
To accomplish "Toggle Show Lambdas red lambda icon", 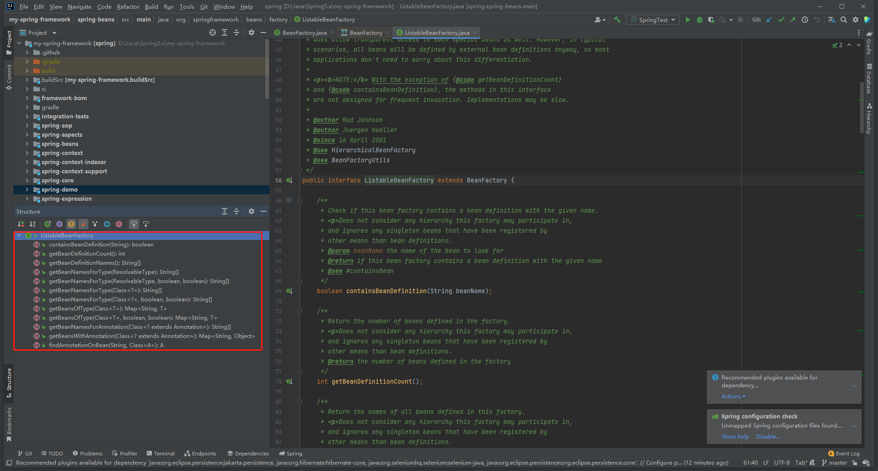I will coord(119,224).
